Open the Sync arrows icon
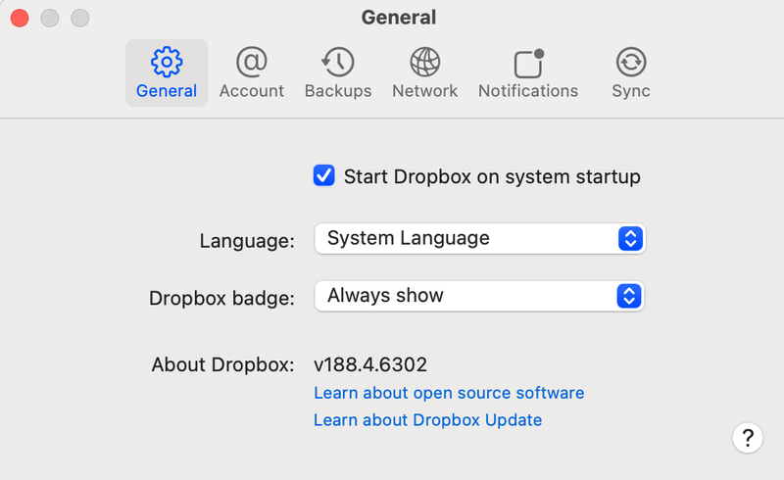 pos(631,62)
